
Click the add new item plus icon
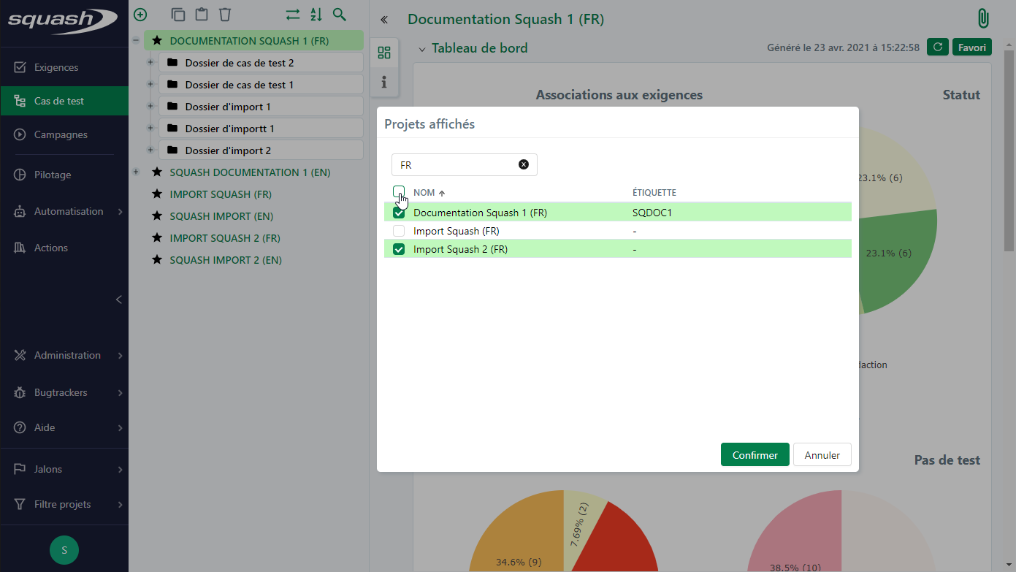coord(140,15)
